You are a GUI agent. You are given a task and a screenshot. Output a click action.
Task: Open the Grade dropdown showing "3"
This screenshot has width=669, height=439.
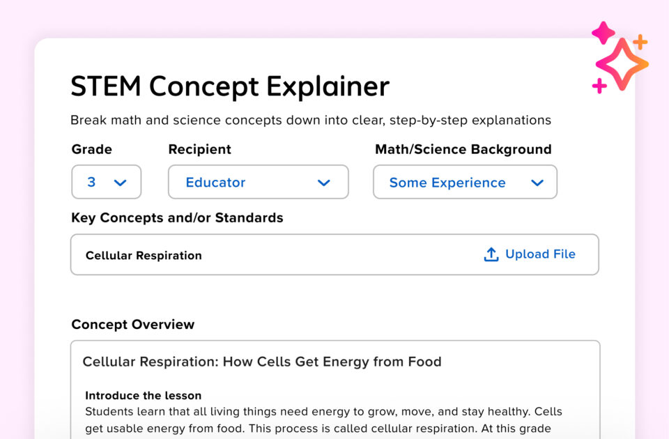(x=106, y=182)
